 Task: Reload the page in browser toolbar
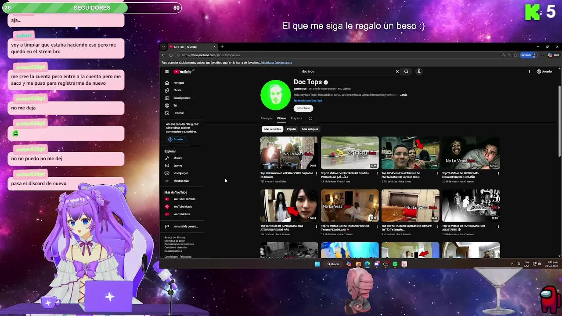(x=171, y=55)
